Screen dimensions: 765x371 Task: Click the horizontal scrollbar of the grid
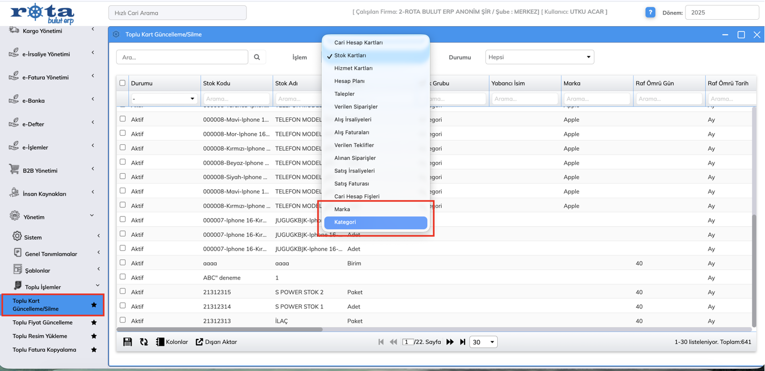[x=220, y=330]
